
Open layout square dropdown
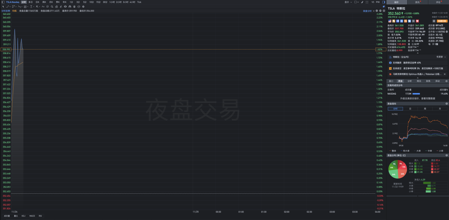[x=356, y=2]
